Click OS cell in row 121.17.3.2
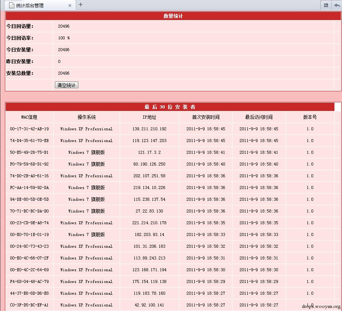 pyautogui.click(x=87, y=152)
